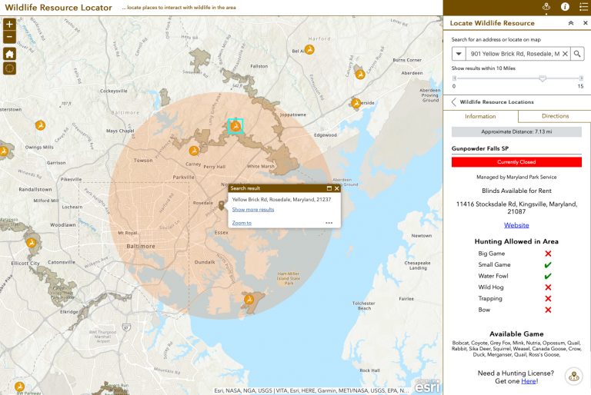Open locate wildlife widget icon in header
Viewport: 591px width, 395px height.
[546, 7]
